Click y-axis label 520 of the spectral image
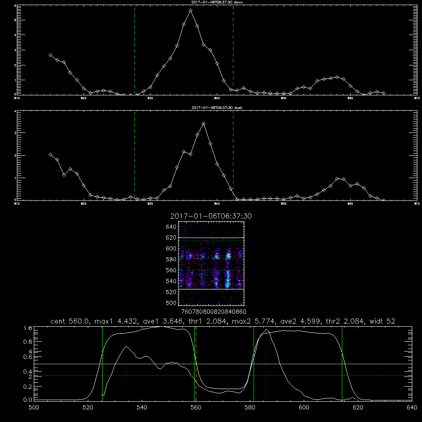422x422 pixels. (171, 292)
